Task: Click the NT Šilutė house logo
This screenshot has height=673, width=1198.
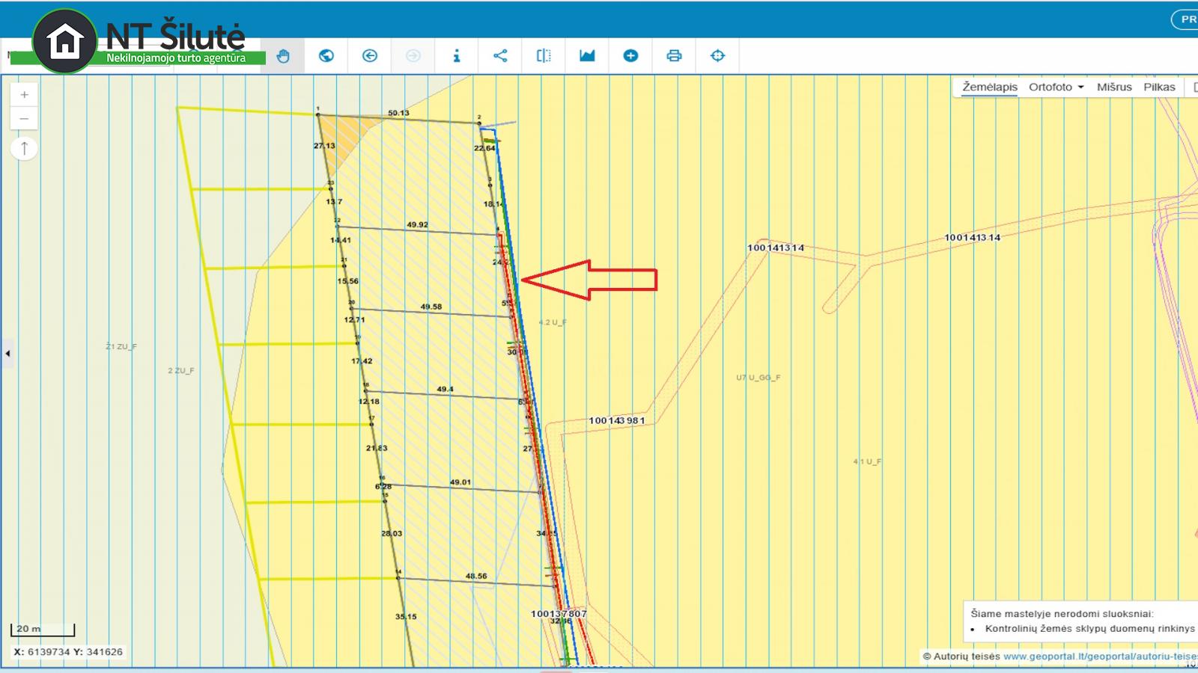Action: (65, 41)
